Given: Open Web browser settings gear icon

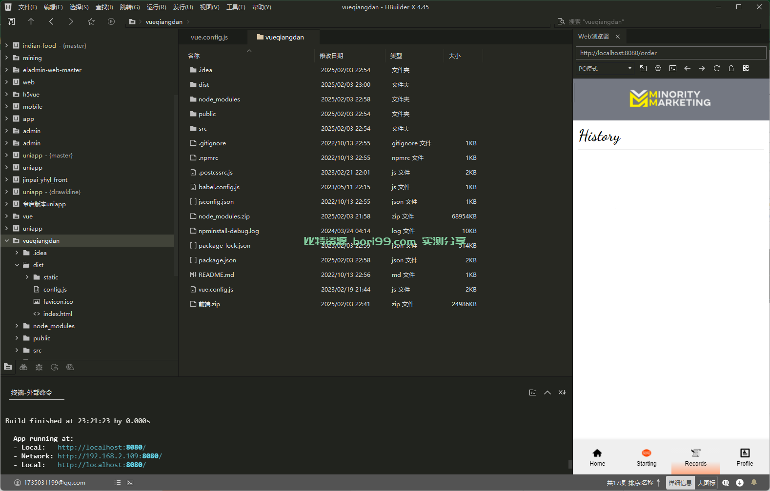Looking at the screenshot, I should [x=658, y=68].
